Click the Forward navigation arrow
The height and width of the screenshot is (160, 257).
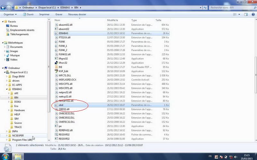(9, 7)
